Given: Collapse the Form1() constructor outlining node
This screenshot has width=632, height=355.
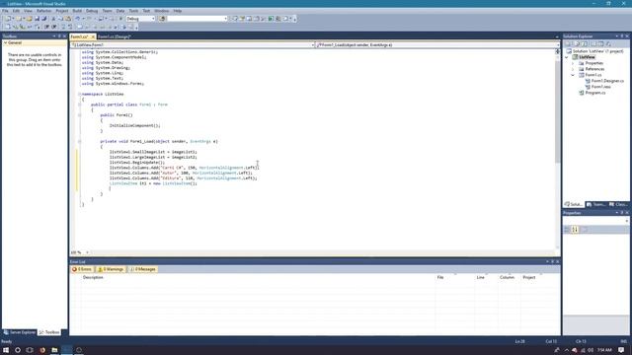Looking at the screenshot, I should (x=79, y=115).
